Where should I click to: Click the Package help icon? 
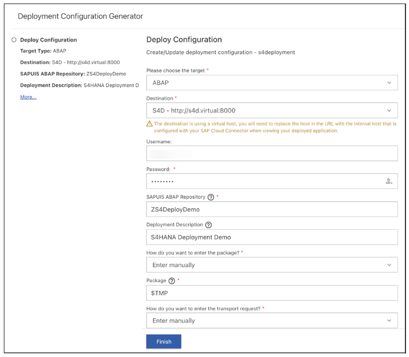point(172,281)
